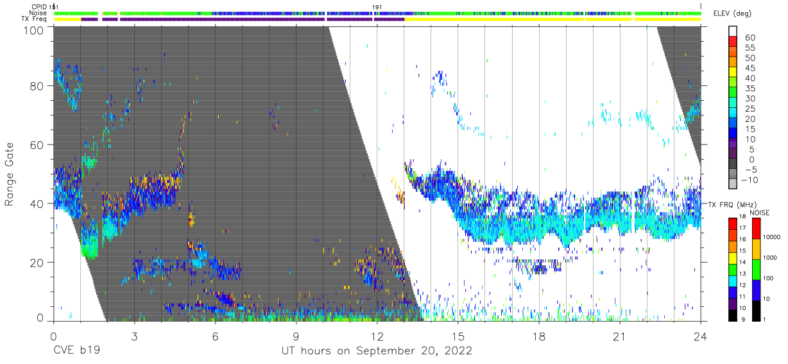The height and width of the screenshot is (364, 788).
Task: Pick the light gray bottom ELEV colorbar segment
Action: [x=734, y=185]
